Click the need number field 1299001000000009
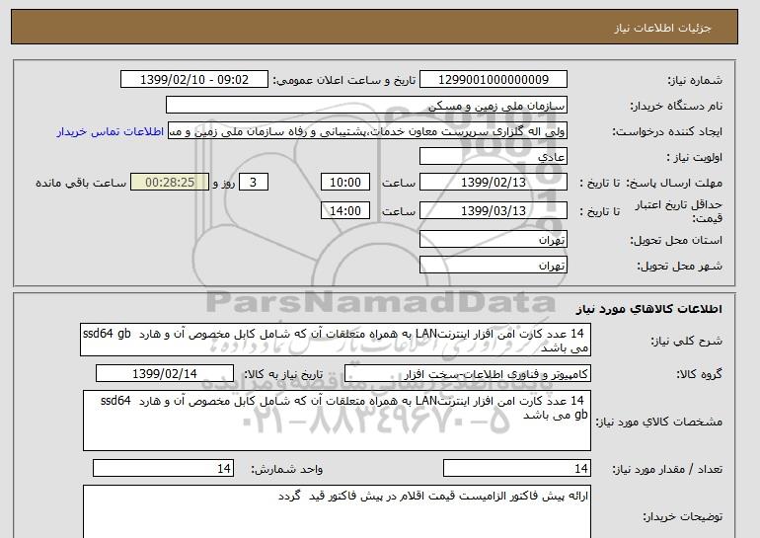This screenshot has height=538, width=760. [x=493, y=80]
